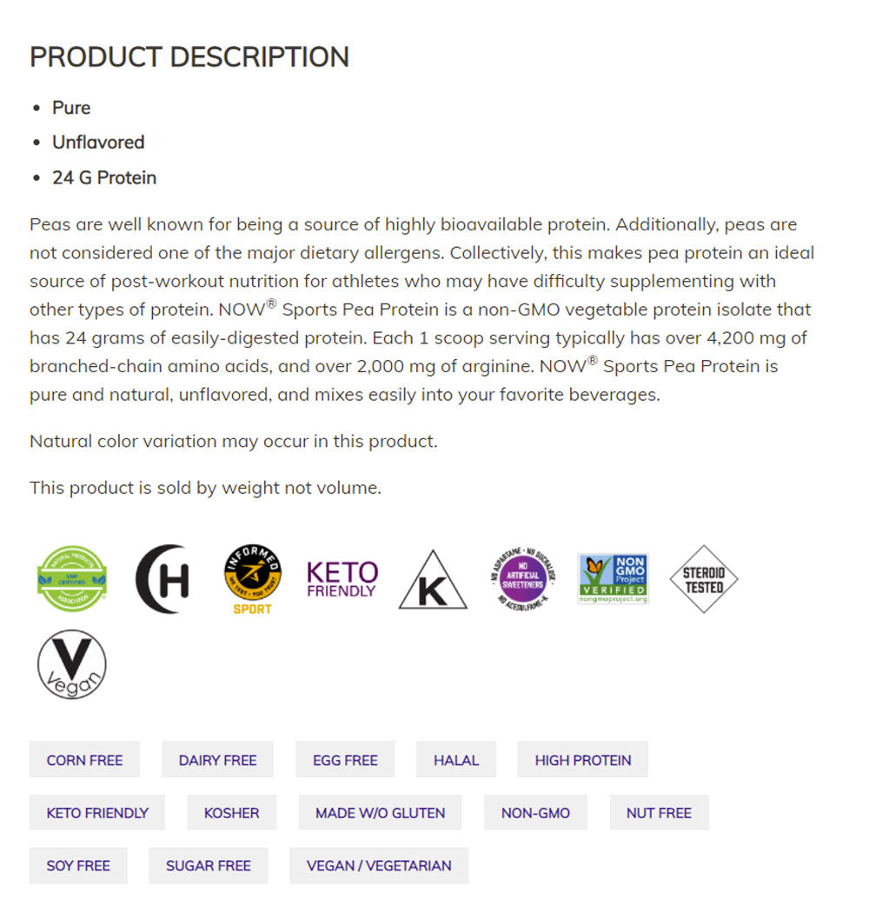Click the GMP Certified green badge
Viewport: 869px width, 906px height.
click(72, 579)
